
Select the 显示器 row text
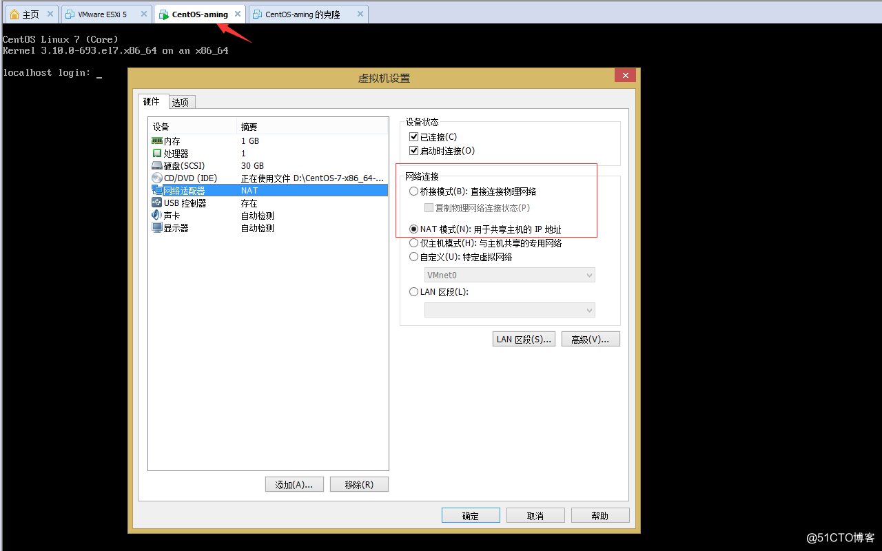point(176,227)
